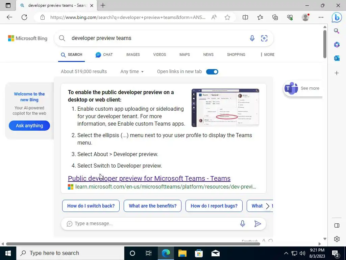Click the magnifier icon in Bing search box
Image resolution: width=346 pixels, height=260 pixels.
[62, 38]
